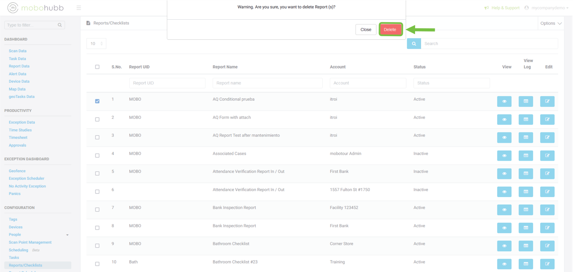Edit the Bank Inspection Report for Facility 123452
Viewport: 573px width, 272px height.
pos(547,210)
